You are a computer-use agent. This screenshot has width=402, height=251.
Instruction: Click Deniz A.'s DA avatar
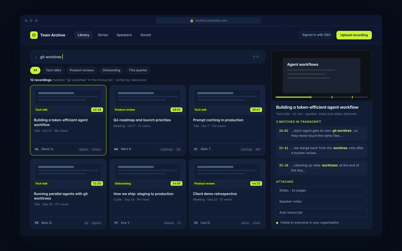[37, 149]
